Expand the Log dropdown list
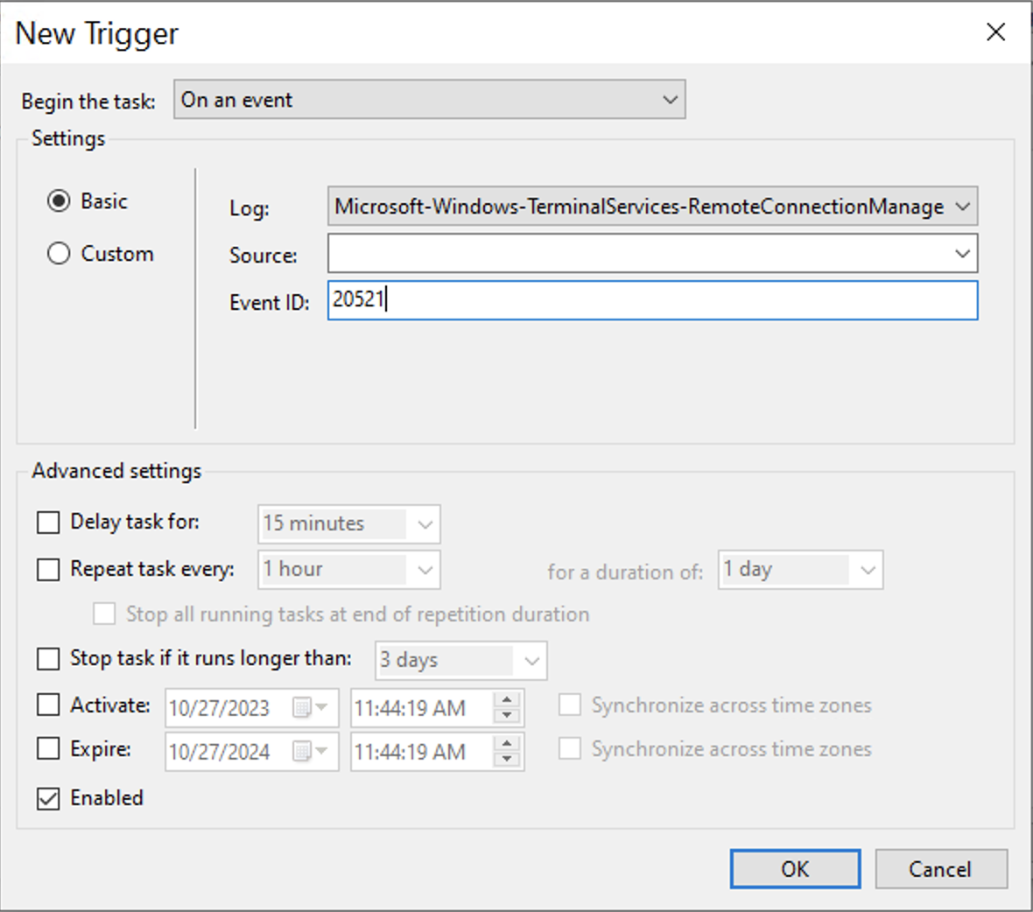The height and width of the screenshot is (912, 1033). coord(962,207)
